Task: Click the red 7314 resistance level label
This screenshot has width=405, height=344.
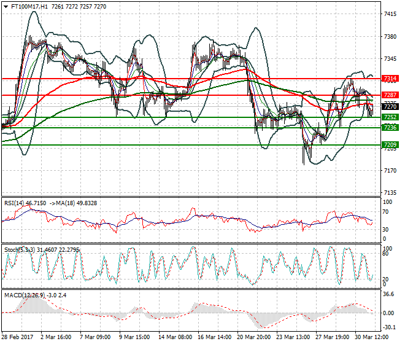Action: click(390, 79)
